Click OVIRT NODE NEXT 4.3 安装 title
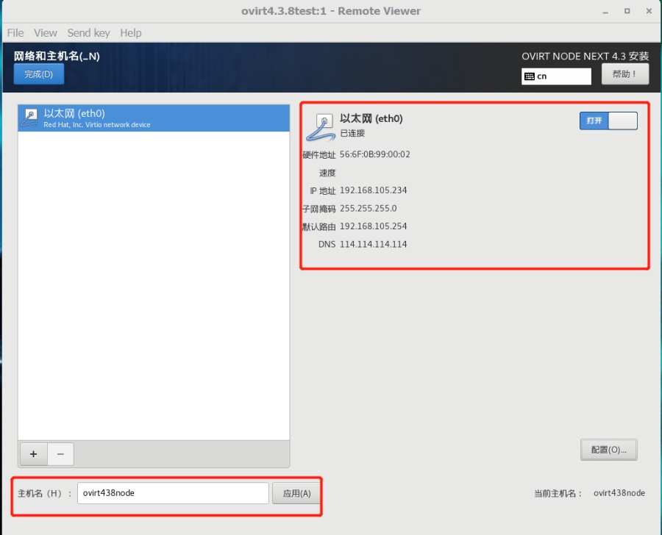Screen dimensions: 662x535 point(586,56)
